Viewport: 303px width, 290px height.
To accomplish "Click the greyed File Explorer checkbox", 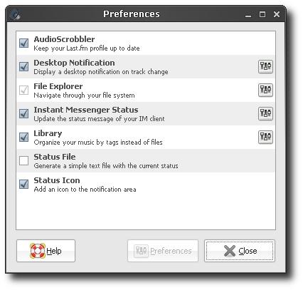I will [x=23, y=90].
